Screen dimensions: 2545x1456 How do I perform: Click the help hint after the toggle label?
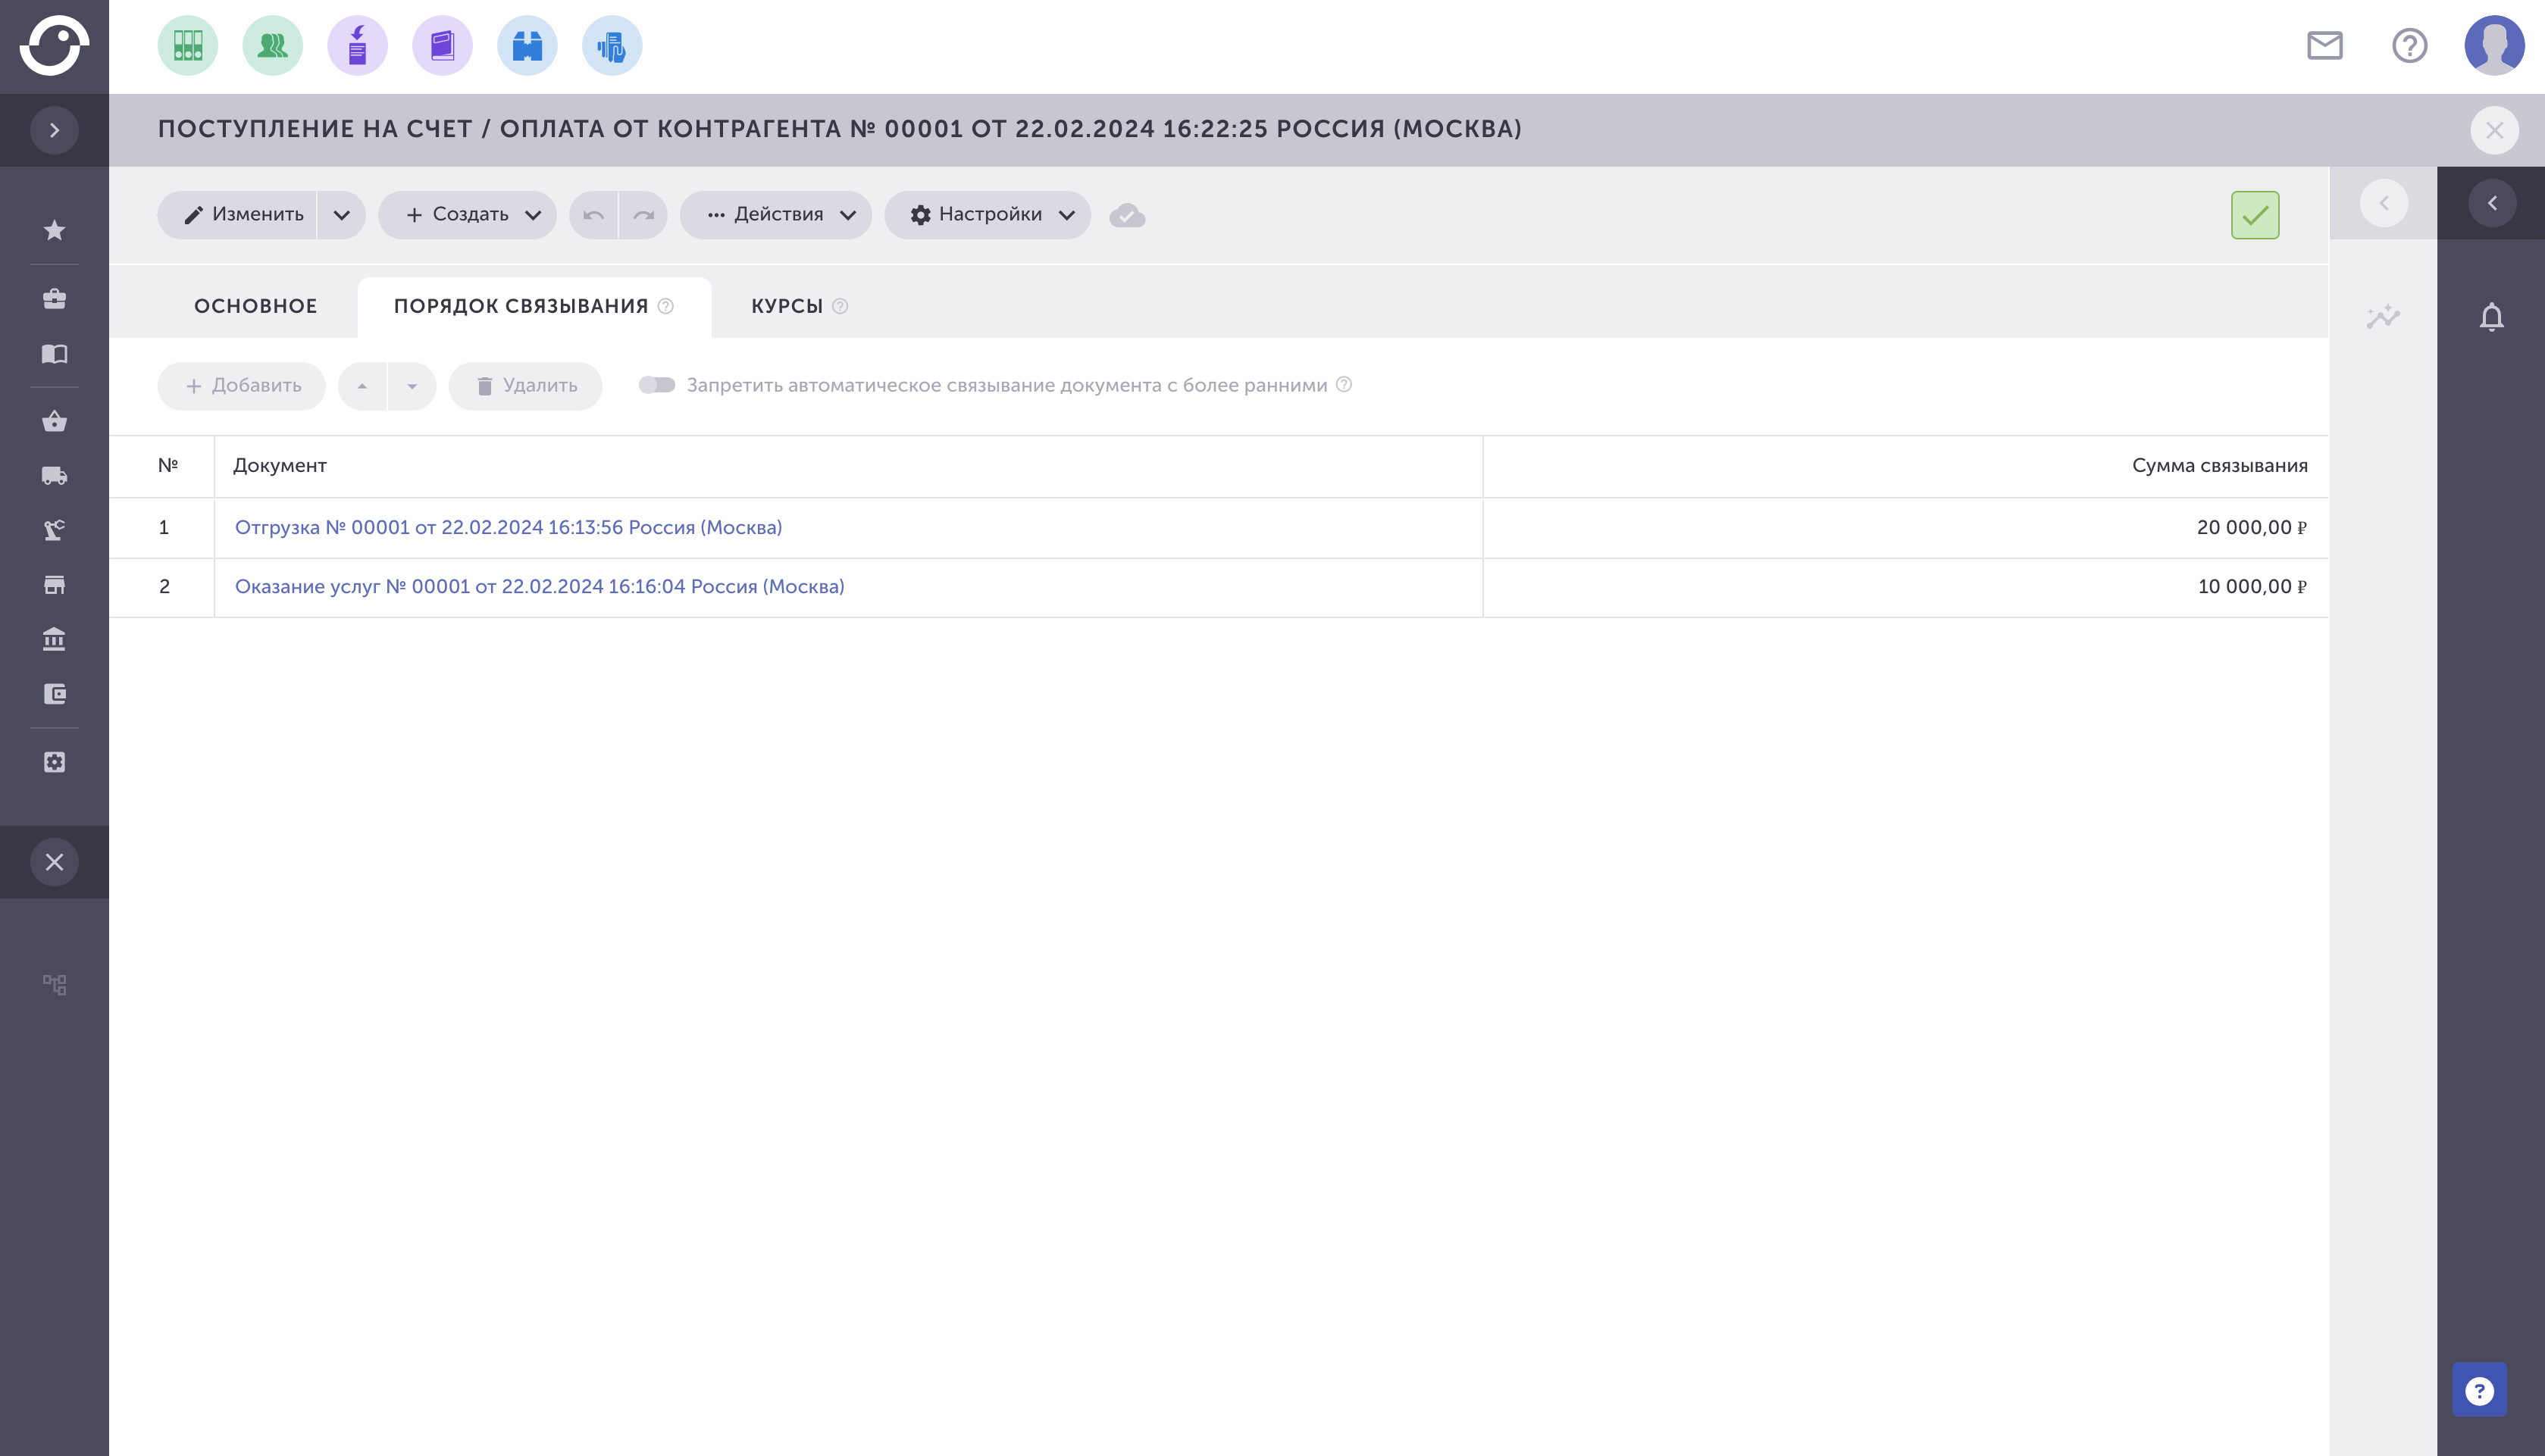[x=1344, y=384]
